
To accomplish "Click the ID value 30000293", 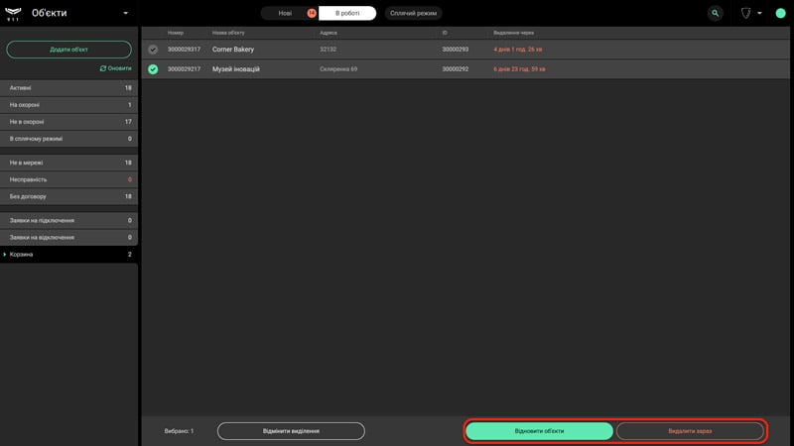I will (x=456, y=50).
